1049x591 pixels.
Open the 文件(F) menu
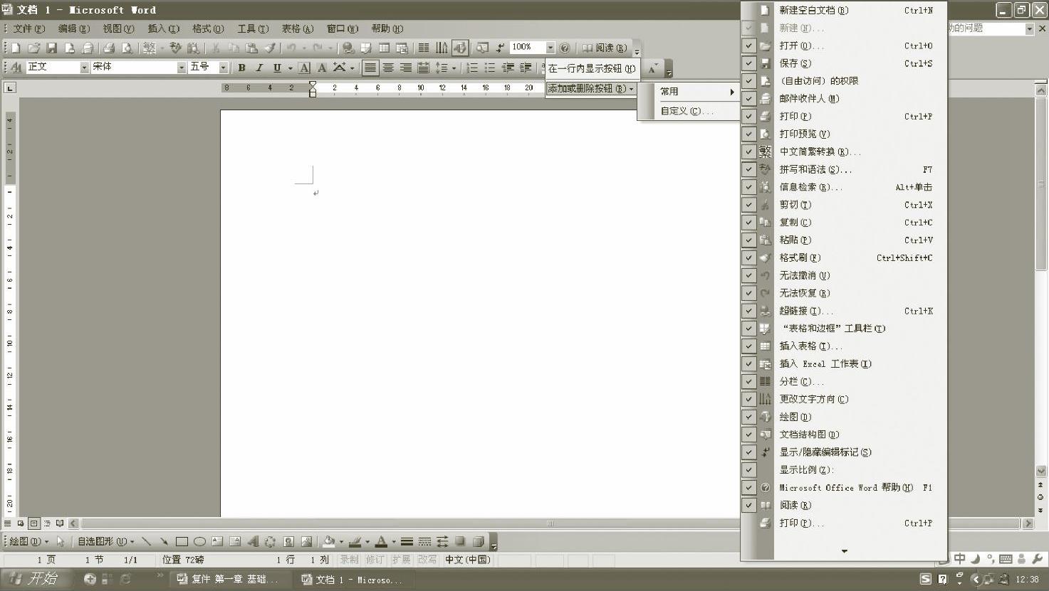coord(29,28)
